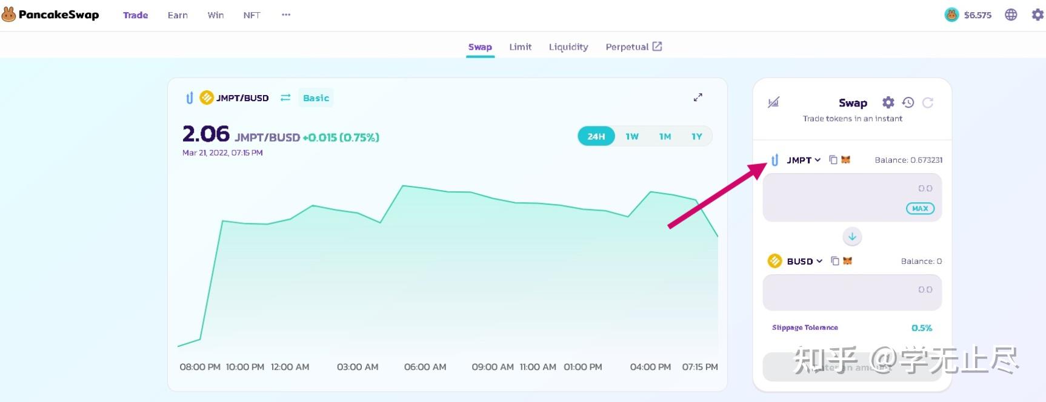Swap the JMPT/BUSD chart pair direction
This screenshot has width=1046, height=402.
point(285,97)
